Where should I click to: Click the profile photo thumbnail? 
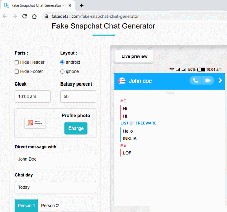[x=35, y=123]
